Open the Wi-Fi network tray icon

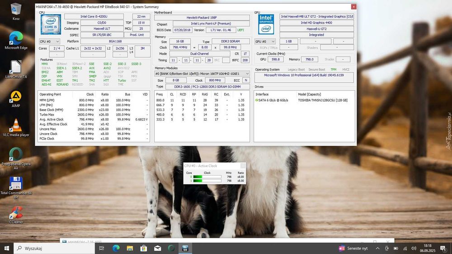click(x=405, y=248)
